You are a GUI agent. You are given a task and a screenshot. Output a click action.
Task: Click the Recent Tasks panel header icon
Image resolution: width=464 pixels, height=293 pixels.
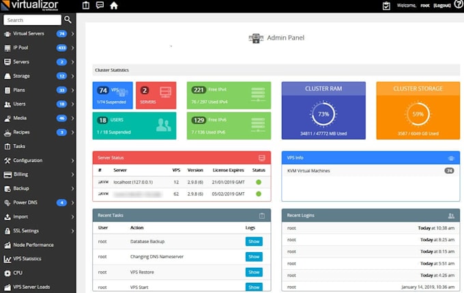click(262, 215)
